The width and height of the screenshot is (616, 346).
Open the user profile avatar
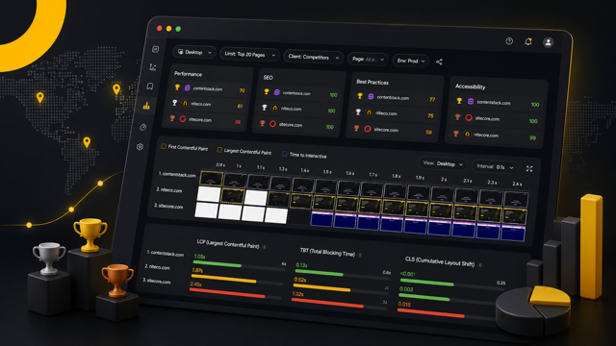[x=548, y=42]
